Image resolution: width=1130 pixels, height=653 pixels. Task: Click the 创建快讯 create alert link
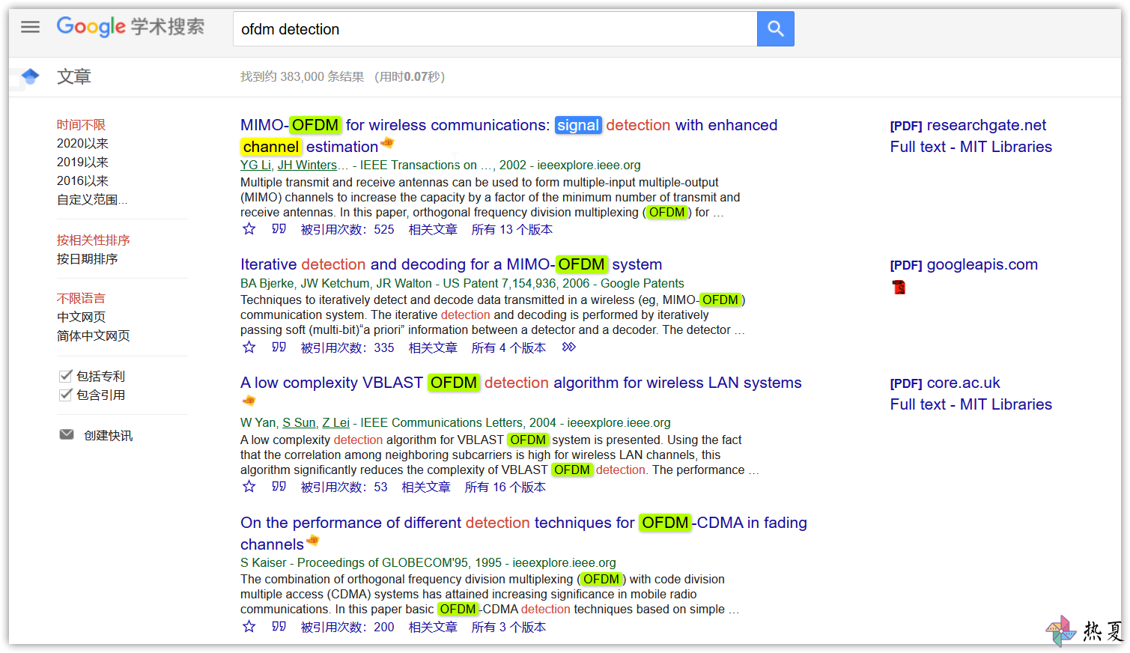[x=108, y=435]
